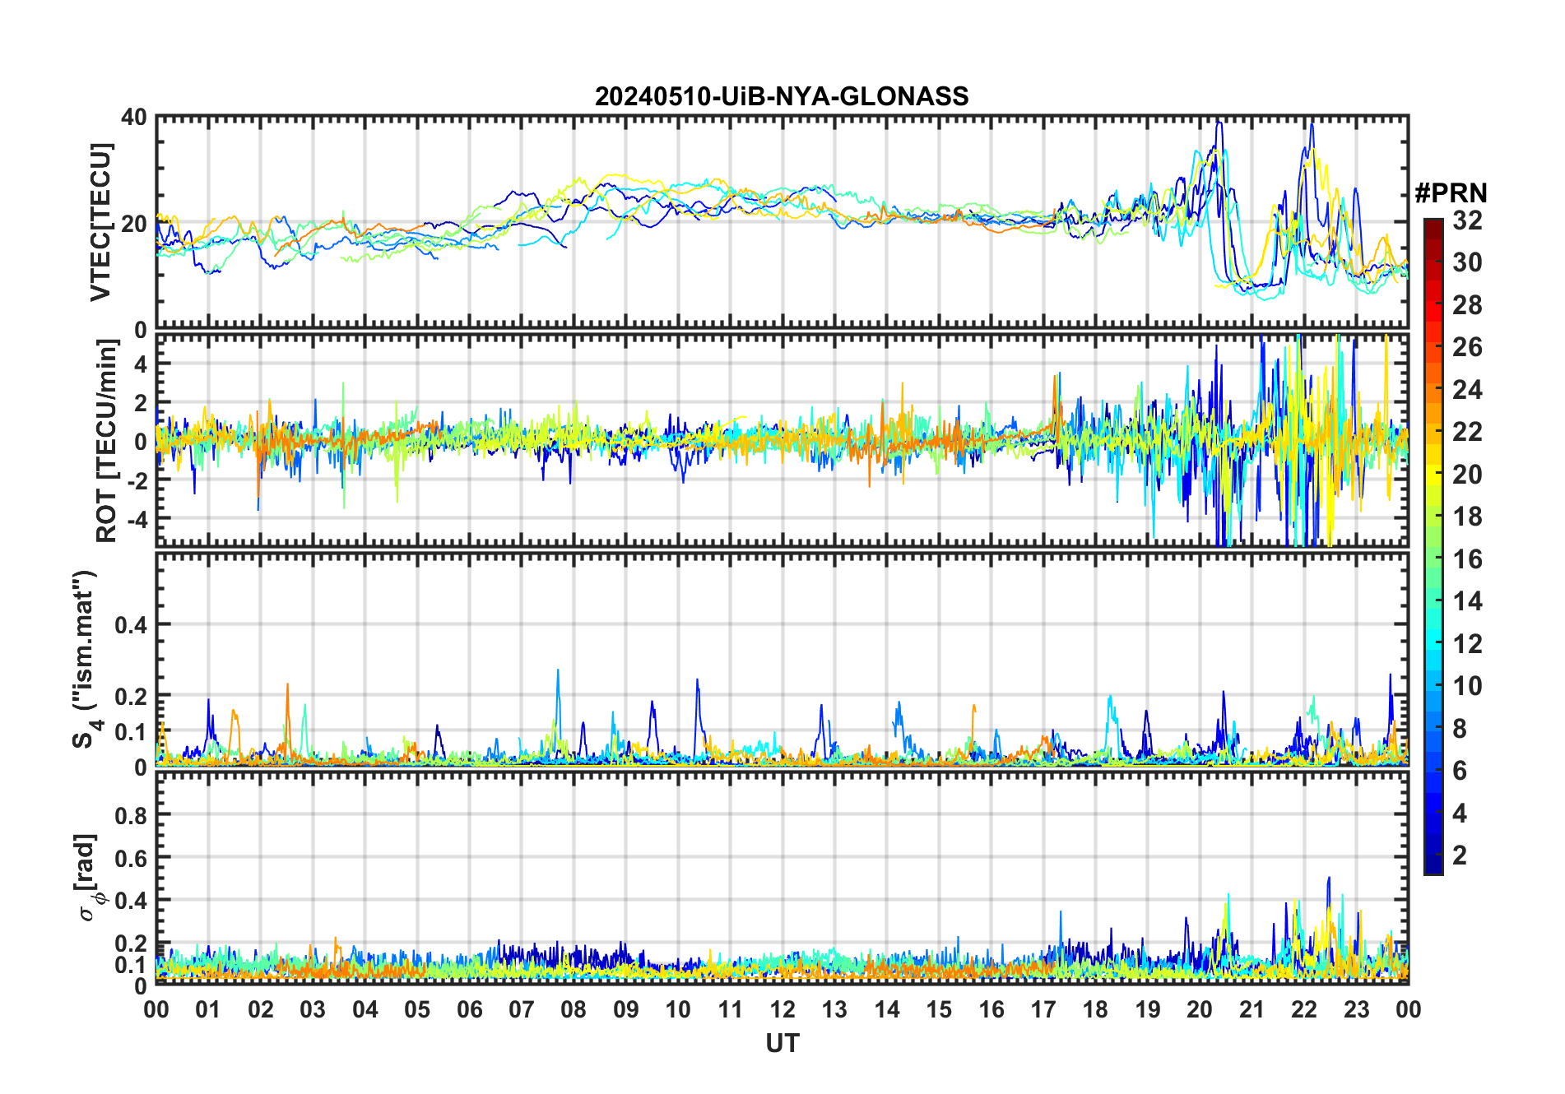The height and width of the screenshot is (1094, 1565).
Task: Click the x-axis hour label 05
Action: [x=417, y=1009]
